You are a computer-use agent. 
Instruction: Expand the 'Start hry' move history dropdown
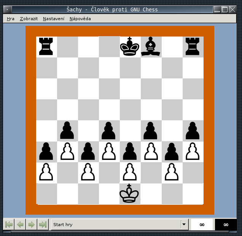pyautogui.click(x=184, y=224)
